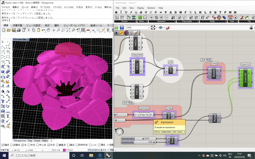
Task: Open the Solution menu in Grasshopper
Action: (x=151, y=8)
